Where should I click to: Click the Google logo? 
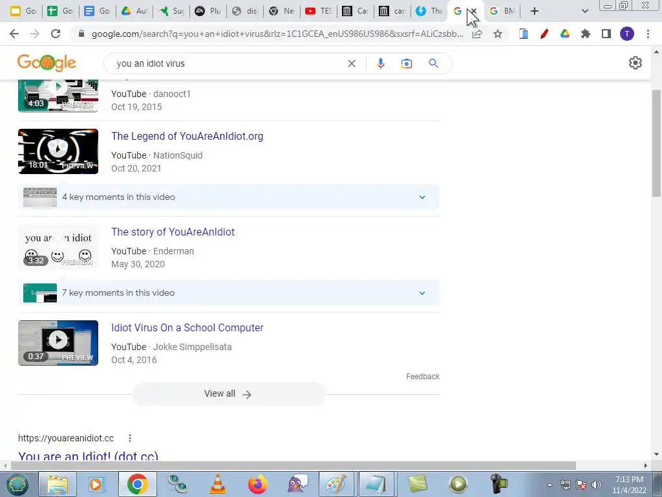click(47, 63)
